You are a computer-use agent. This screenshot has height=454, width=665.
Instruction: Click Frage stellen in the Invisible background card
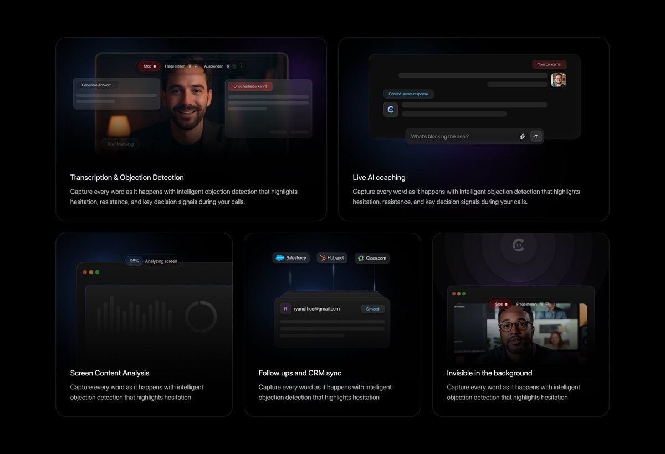click(x=526, y=304)
